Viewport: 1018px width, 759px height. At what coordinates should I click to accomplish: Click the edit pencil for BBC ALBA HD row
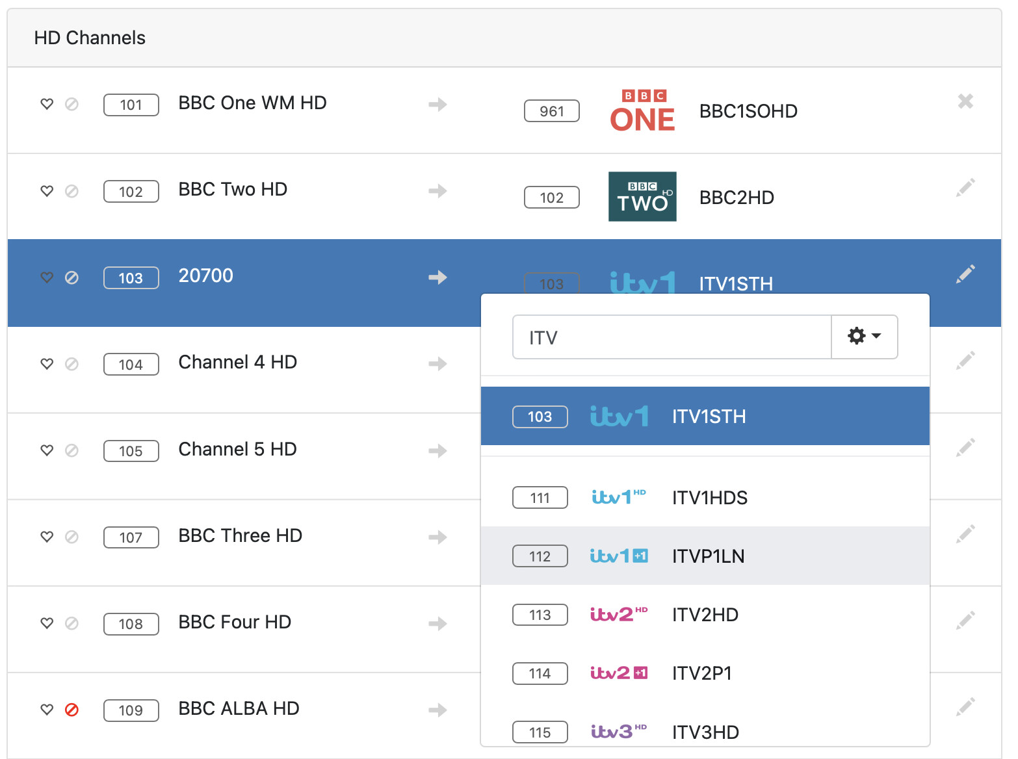coord(965,707)
